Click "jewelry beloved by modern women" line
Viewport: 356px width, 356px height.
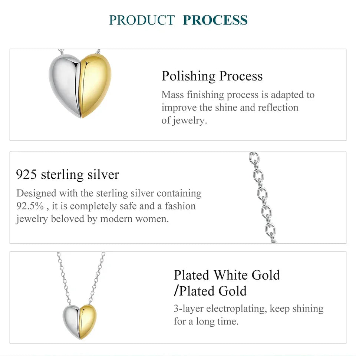click(x=92, y=219)
